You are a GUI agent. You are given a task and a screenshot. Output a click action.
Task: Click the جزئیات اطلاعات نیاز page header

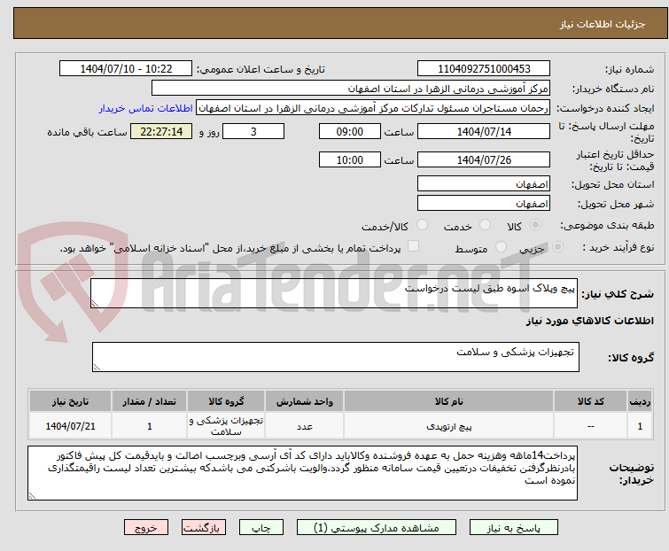tap(602, 24)
